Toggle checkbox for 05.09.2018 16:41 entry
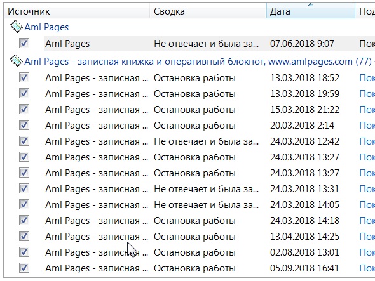 click(24, 268)
